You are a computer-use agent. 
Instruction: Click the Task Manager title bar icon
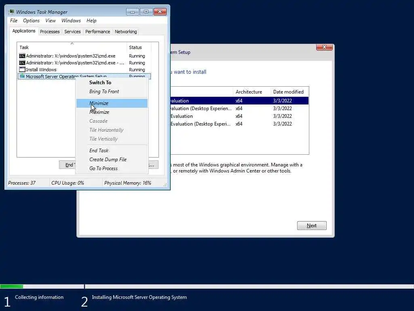[x=11, y=12]
